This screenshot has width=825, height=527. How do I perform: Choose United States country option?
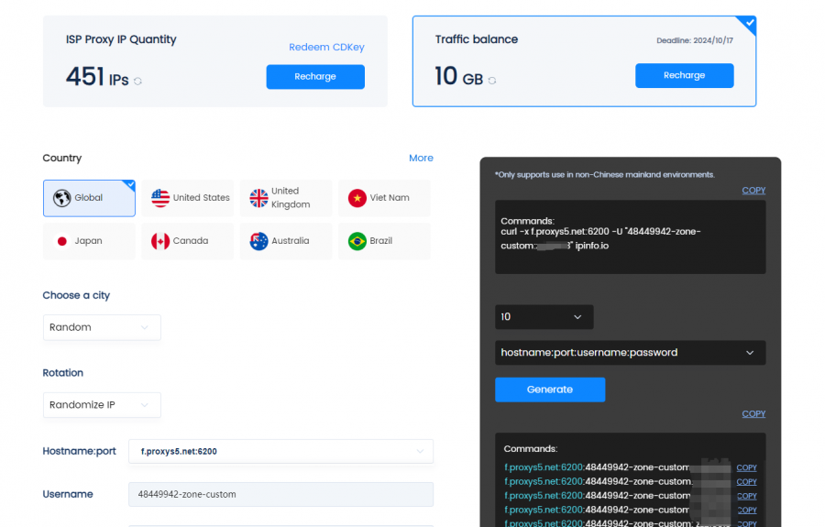(x=187, y=198)
